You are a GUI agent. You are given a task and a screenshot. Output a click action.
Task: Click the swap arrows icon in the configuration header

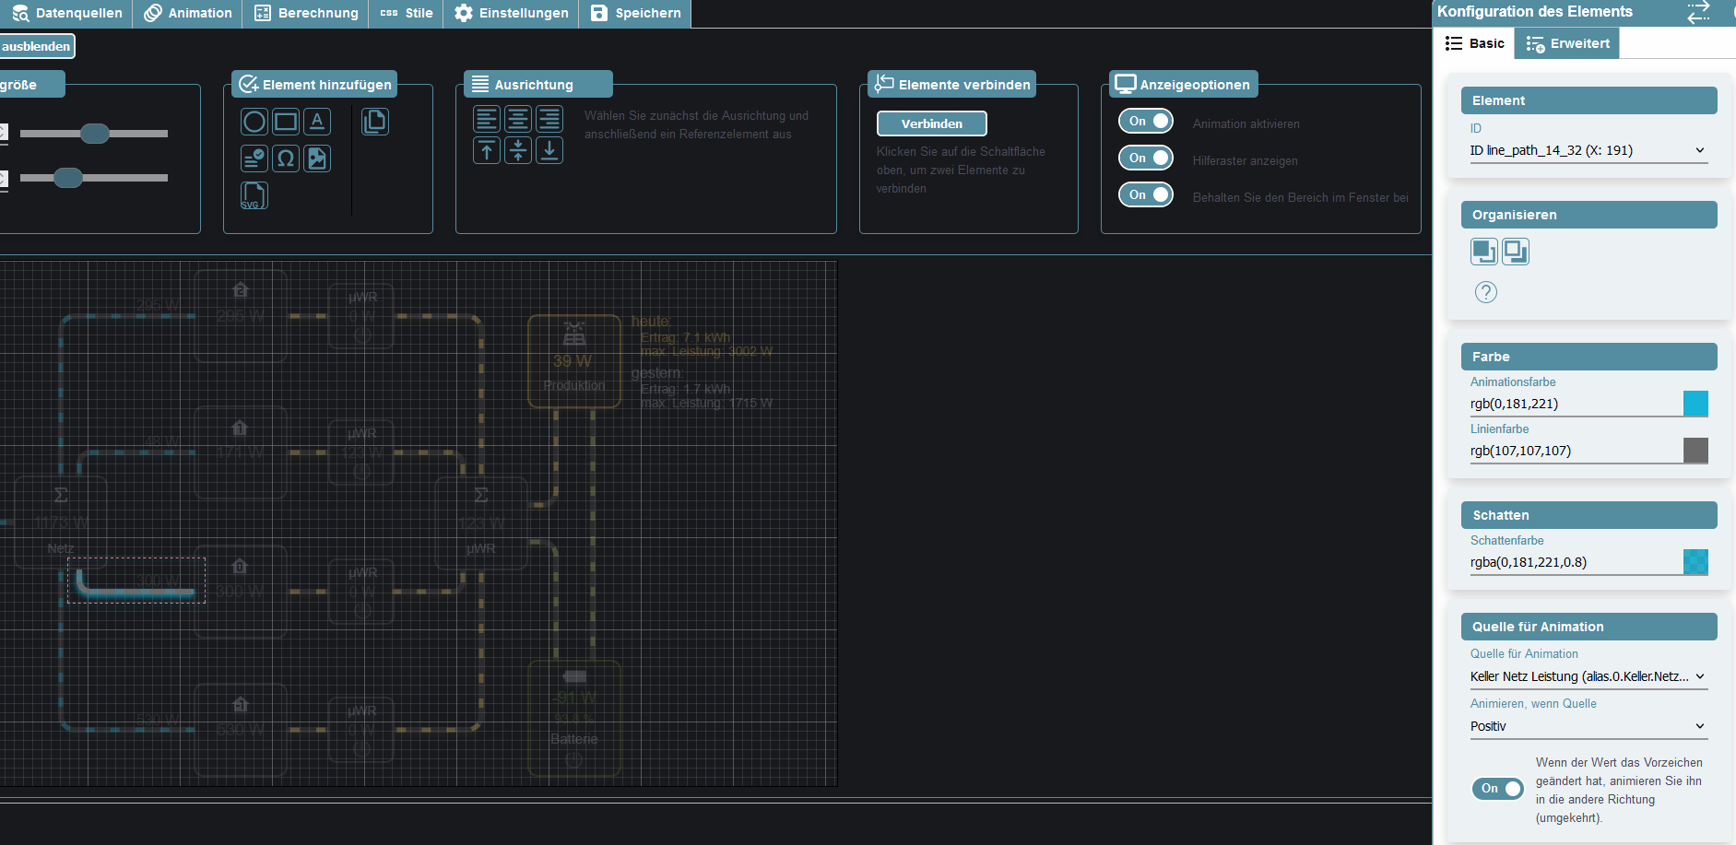[x=1698, y=12]
